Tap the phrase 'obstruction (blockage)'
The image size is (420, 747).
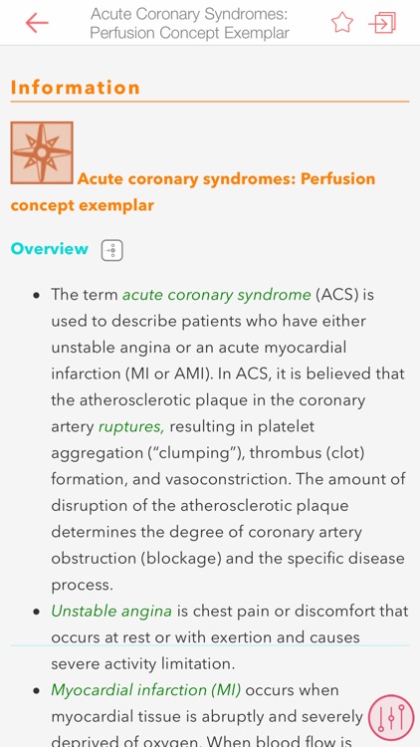click(135, 559)
